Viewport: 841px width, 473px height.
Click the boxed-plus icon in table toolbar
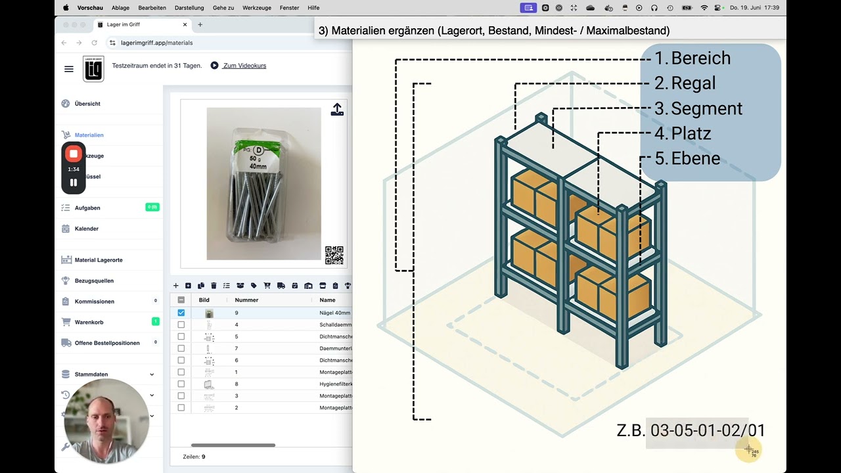click(189, 286)
